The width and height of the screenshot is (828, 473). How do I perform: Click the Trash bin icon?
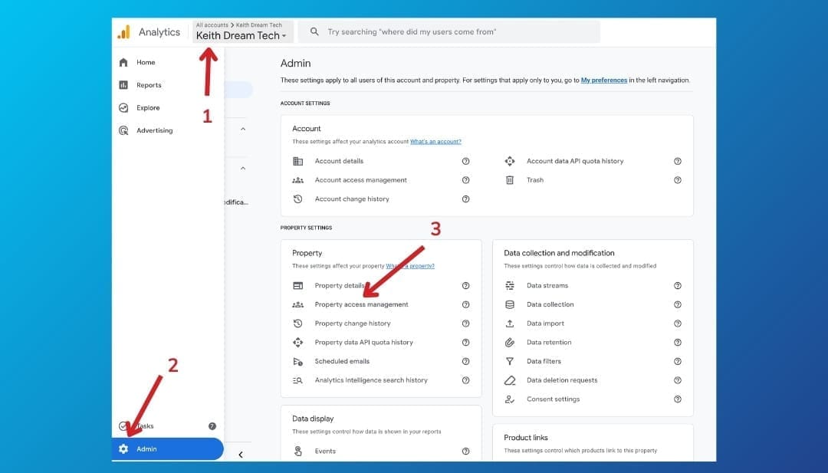[510, 180]
